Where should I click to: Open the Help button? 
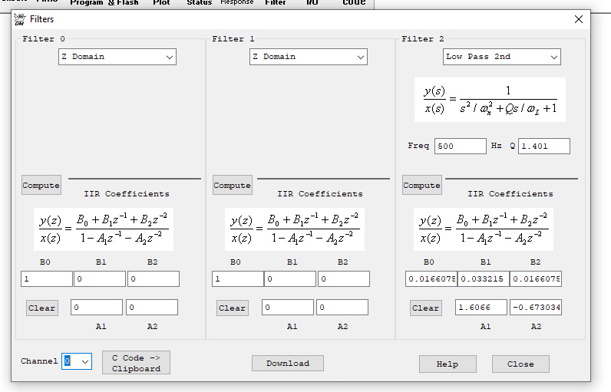point(448,364)
